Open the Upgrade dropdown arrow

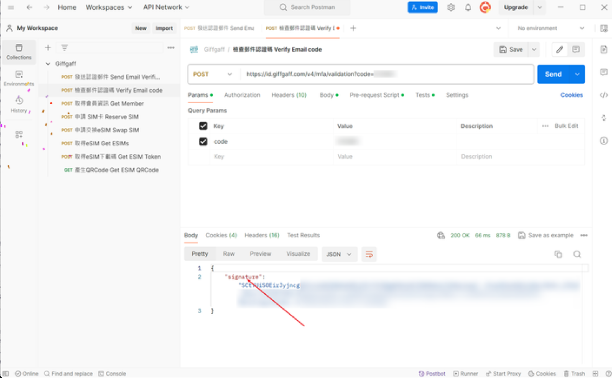click(x=540, y=7)
